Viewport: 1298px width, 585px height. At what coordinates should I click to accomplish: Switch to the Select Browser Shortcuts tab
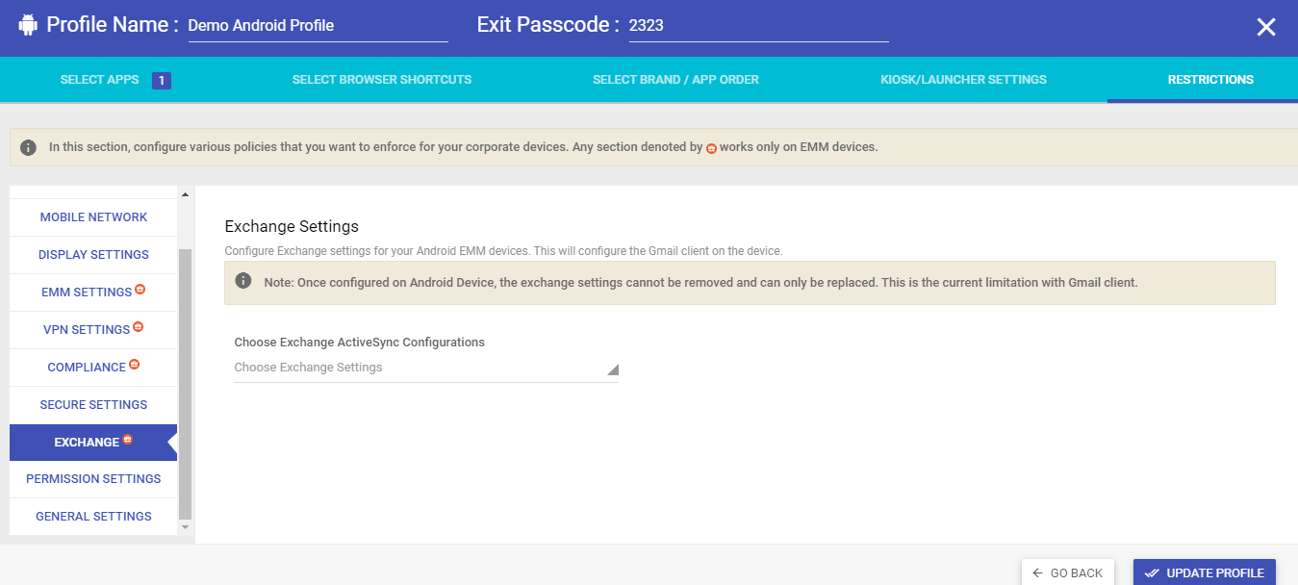point(382,80)
